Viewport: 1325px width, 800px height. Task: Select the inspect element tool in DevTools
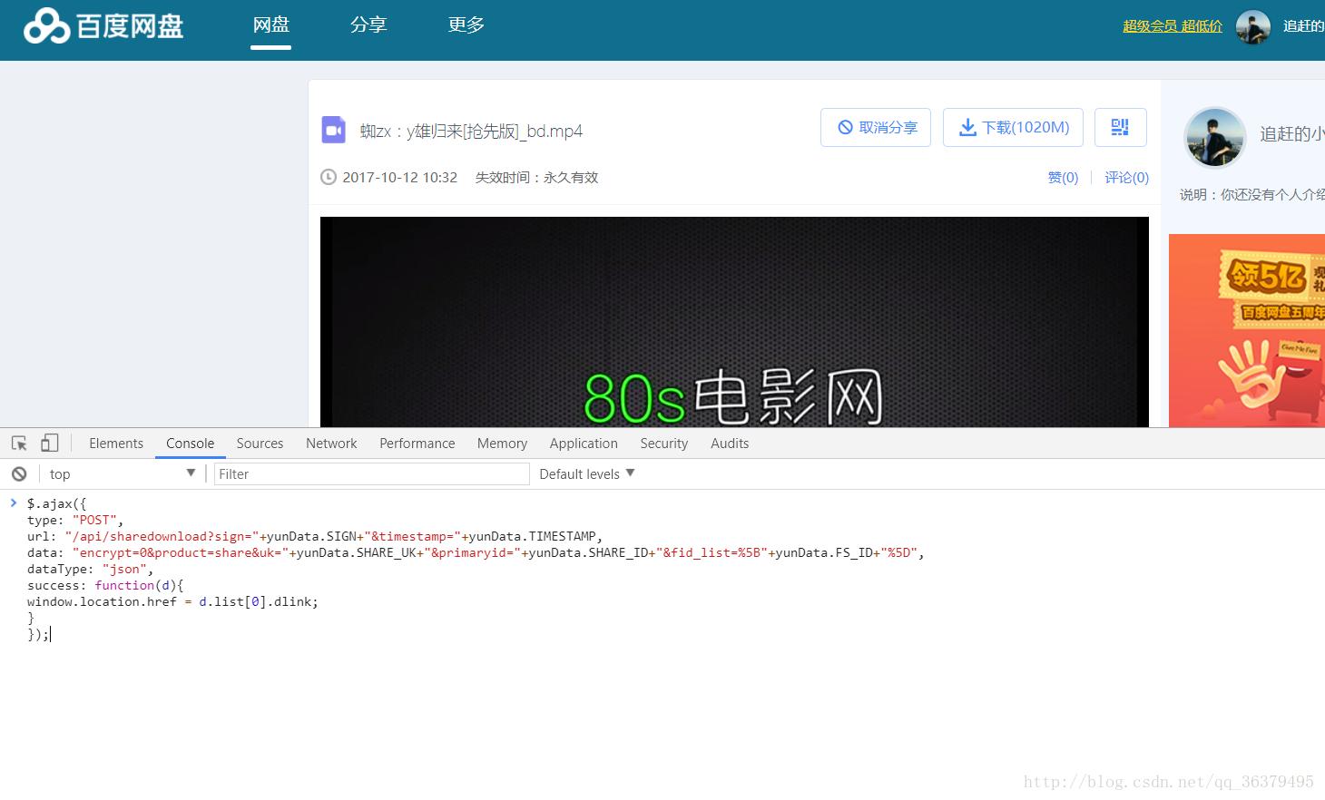pos(18,443)
